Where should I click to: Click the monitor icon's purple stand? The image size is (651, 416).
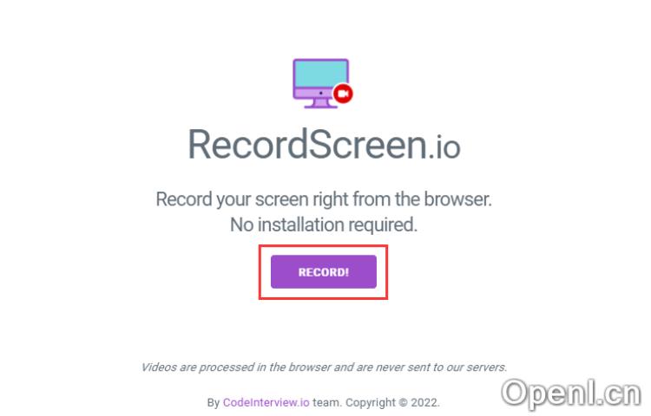(320, 104)
